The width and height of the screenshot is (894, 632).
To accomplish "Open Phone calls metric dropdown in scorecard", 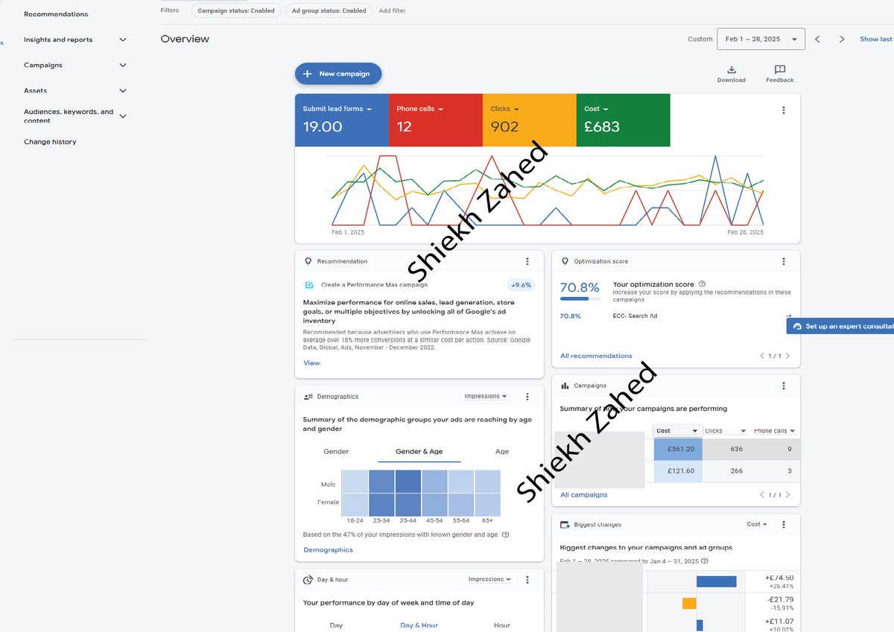I will coord(419,109).
